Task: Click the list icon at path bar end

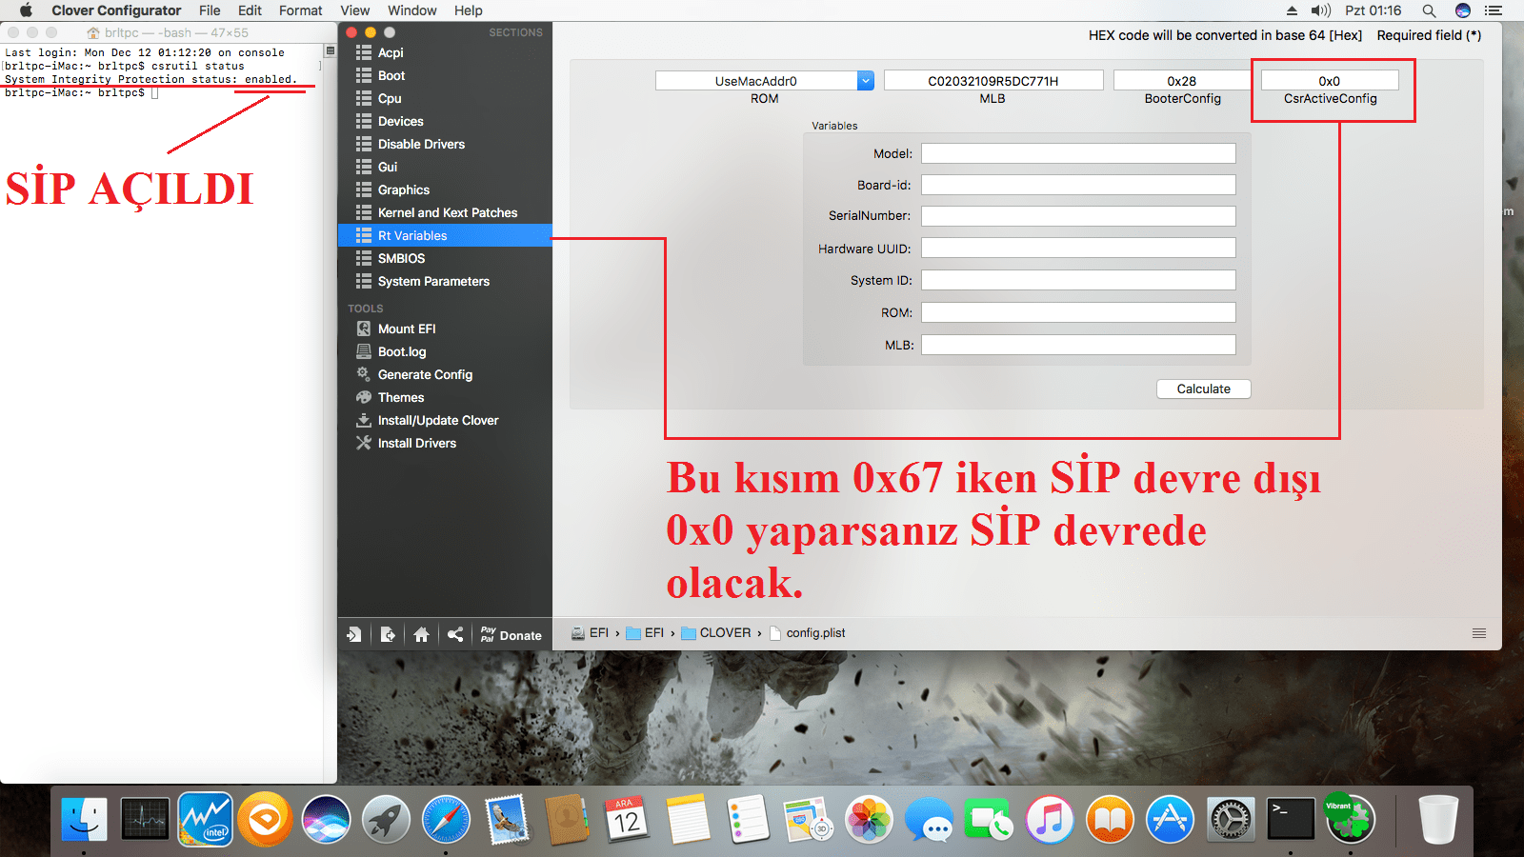Action: pyautogui.click(x=1479, y=633)
